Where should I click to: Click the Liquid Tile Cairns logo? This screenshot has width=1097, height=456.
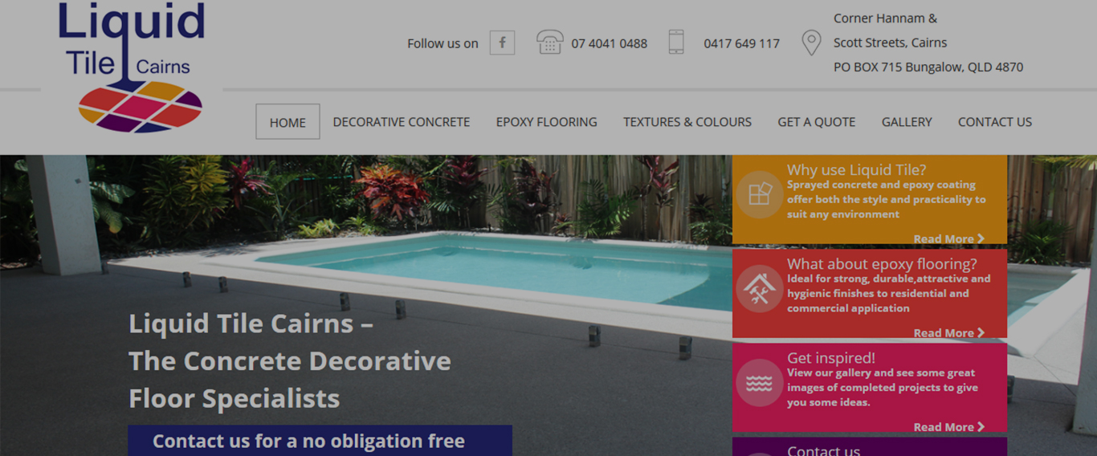tap(133, 67)
